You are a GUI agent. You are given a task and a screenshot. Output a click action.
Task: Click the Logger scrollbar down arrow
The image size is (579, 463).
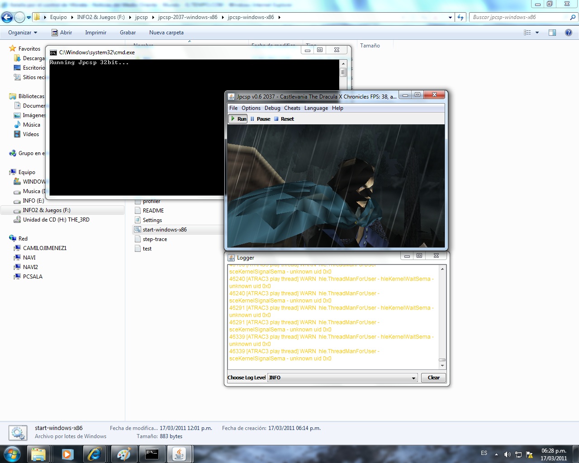coord(442,365)
